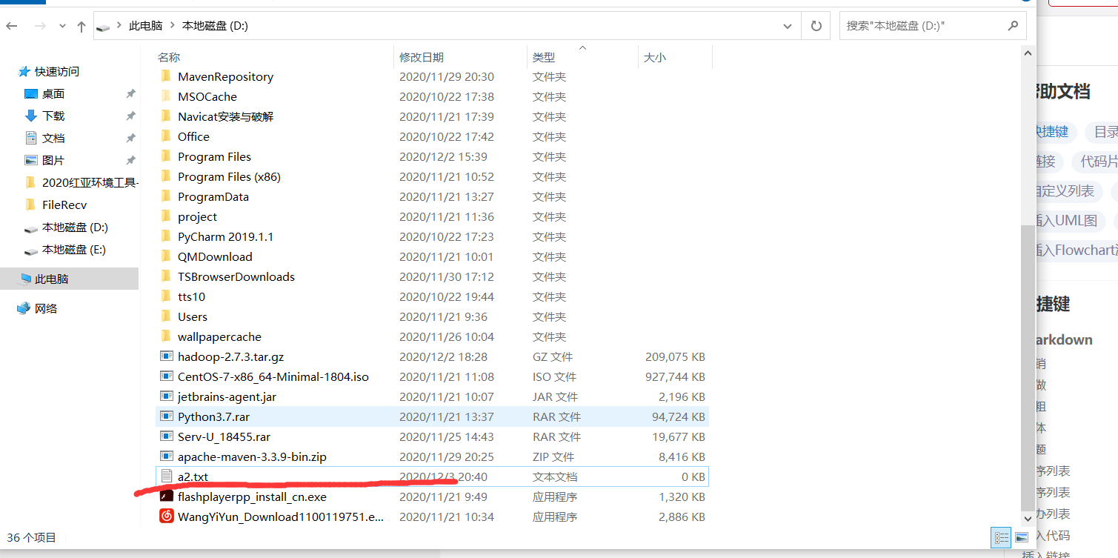Select Python3.7.rar file icon
This screenshot has height=558, width=1118.
click(x=167, y=416)
